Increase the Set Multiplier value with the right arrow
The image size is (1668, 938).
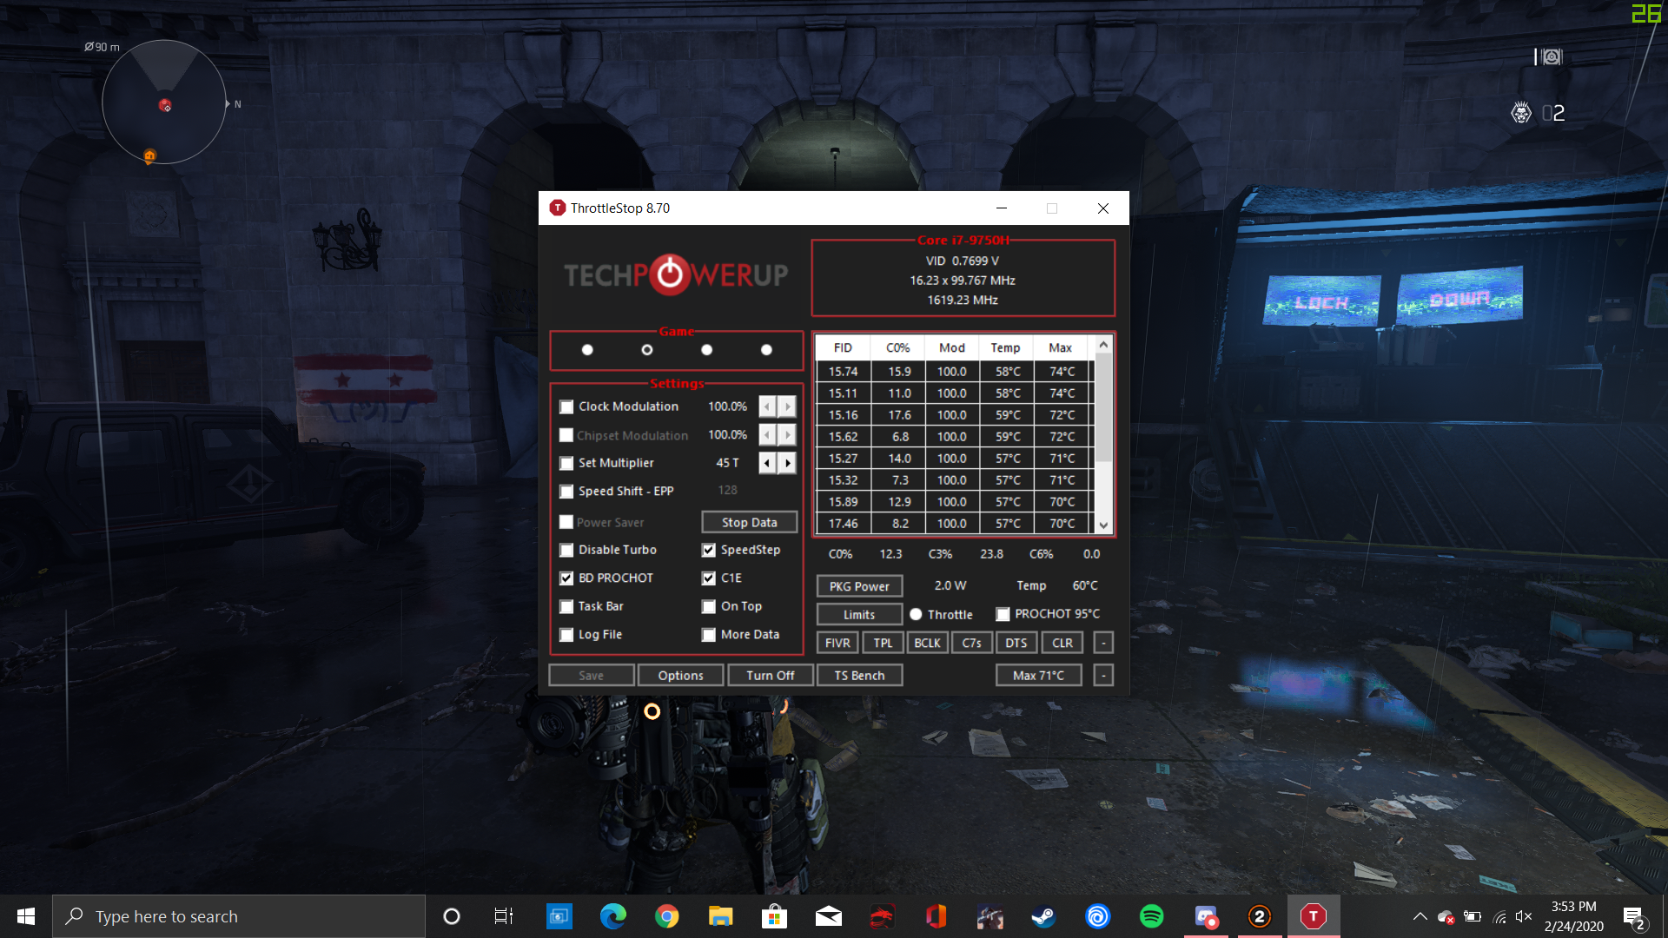[x=787, y=463]
